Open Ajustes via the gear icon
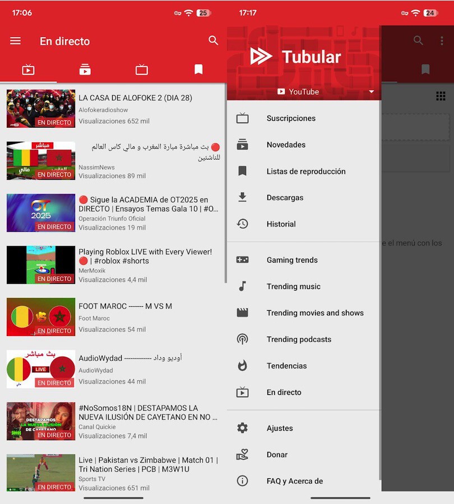 (243, 428)
